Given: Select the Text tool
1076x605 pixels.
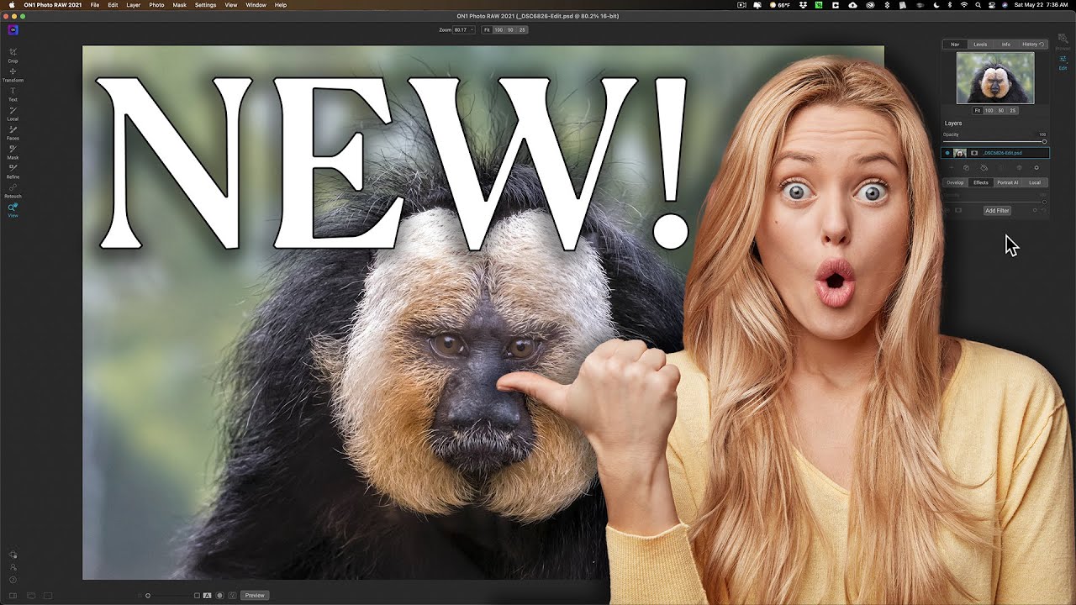Looking at the screenshot, I should [13, 93].
